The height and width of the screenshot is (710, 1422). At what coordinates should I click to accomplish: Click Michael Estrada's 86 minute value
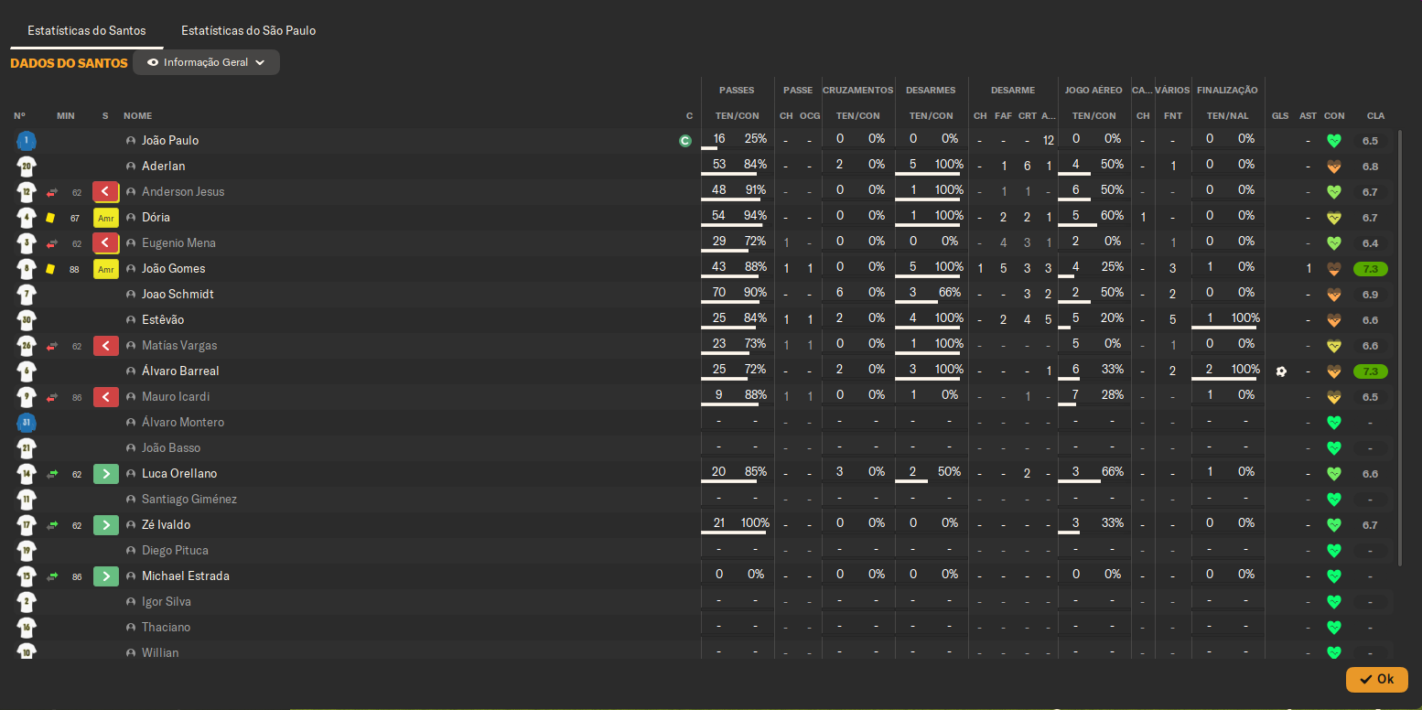click(77, 577)
